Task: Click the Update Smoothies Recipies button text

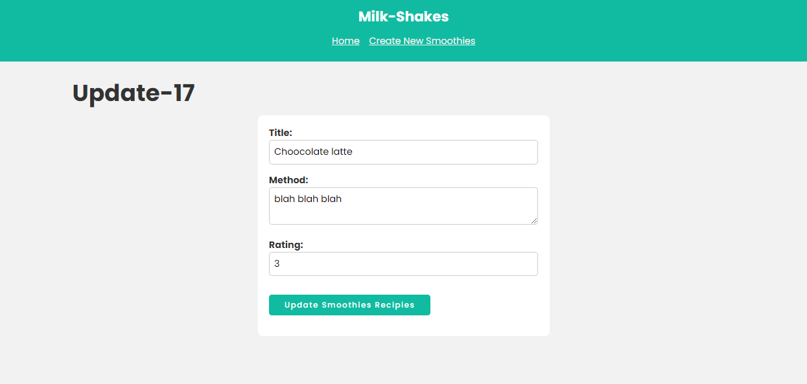Action: coord(349,304)
